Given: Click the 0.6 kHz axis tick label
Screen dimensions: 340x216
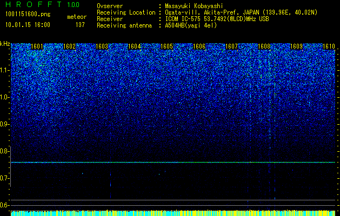Looking at the screenshot, I should pos(5,205).
